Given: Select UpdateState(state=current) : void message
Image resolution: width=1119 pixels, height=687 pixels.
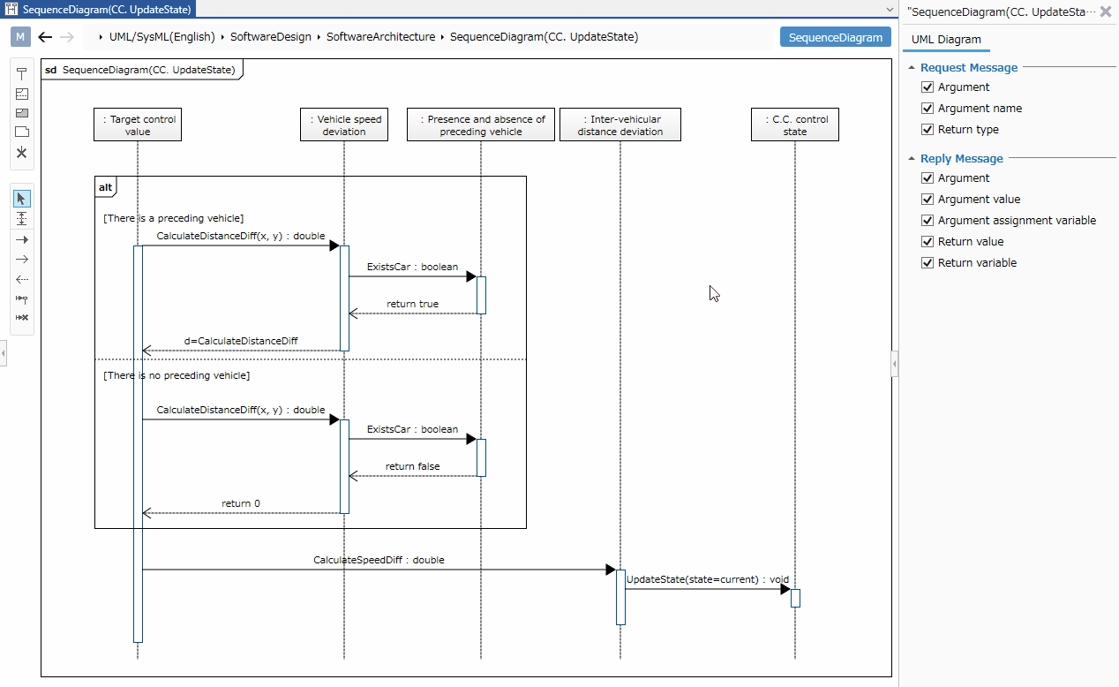Looking at the screenshot, I should coord(708,579).
